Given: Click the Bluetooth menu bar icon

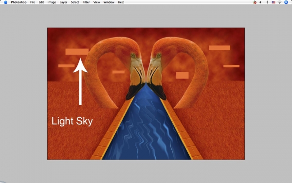Looking at the screenshot, I should coord(267,2).
